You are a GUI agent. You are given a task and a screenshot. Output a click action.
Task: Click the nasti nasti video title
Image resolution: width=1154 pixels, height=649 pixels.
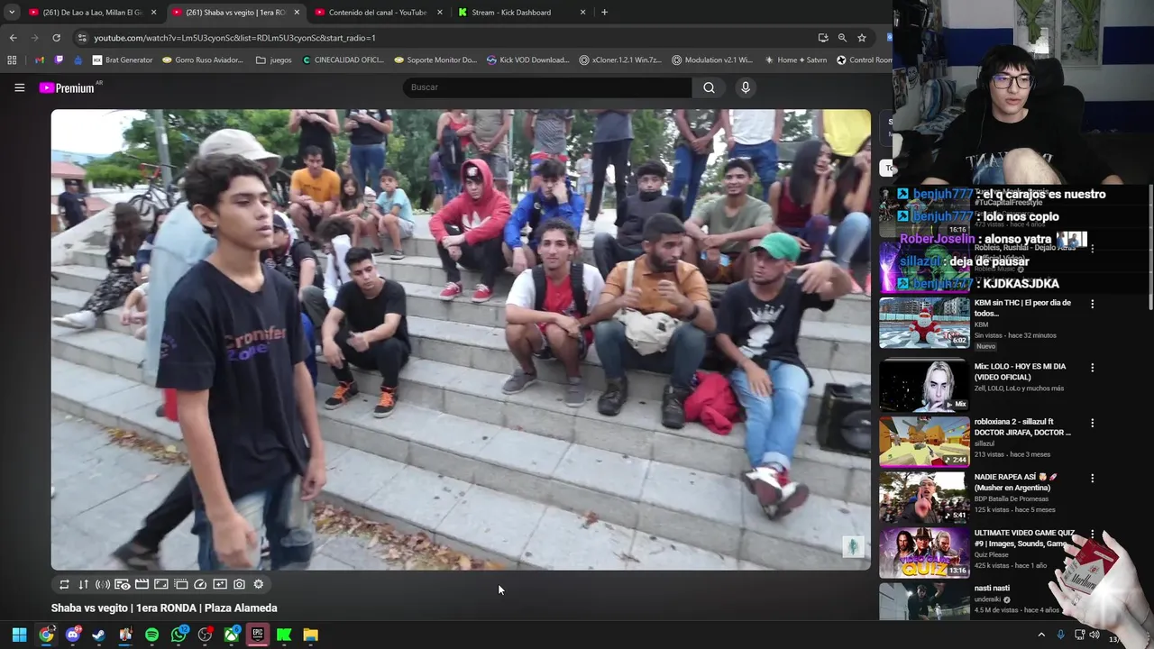pyautogui.click(x=992, y=588)
